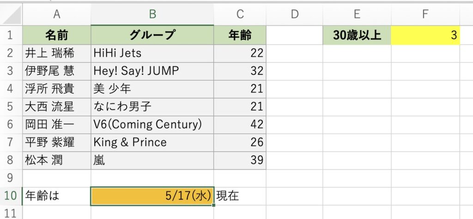The height and width of the screenshot is (219, 473).
Task: Click the select-all corner triangle
Action: 11,14
